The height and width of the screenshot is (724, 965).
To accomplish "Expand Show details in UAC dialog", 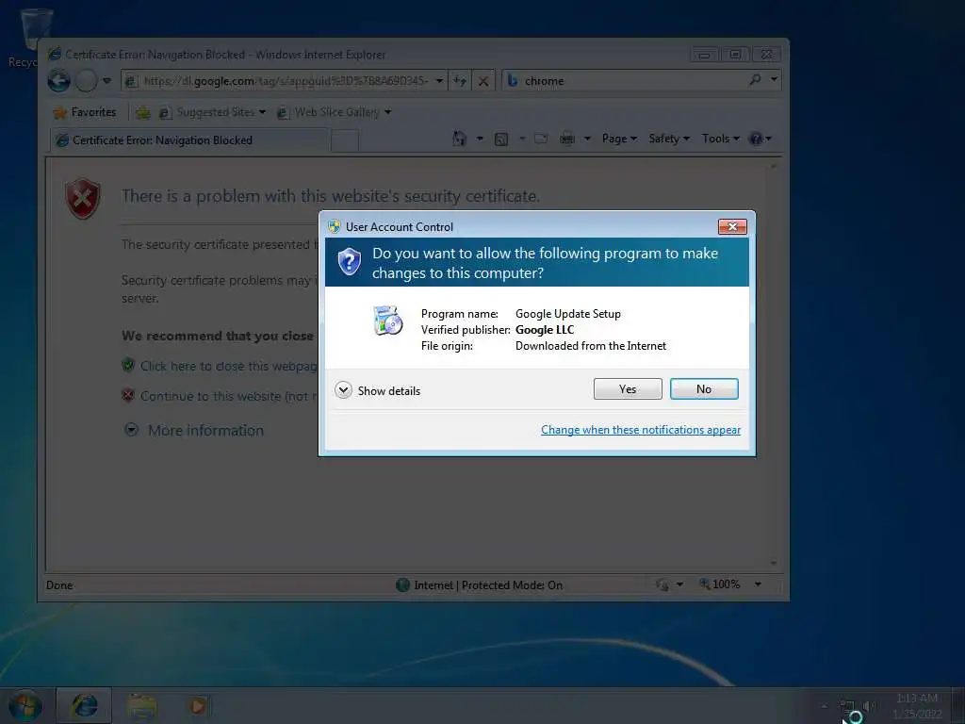I will coord(377,390).
